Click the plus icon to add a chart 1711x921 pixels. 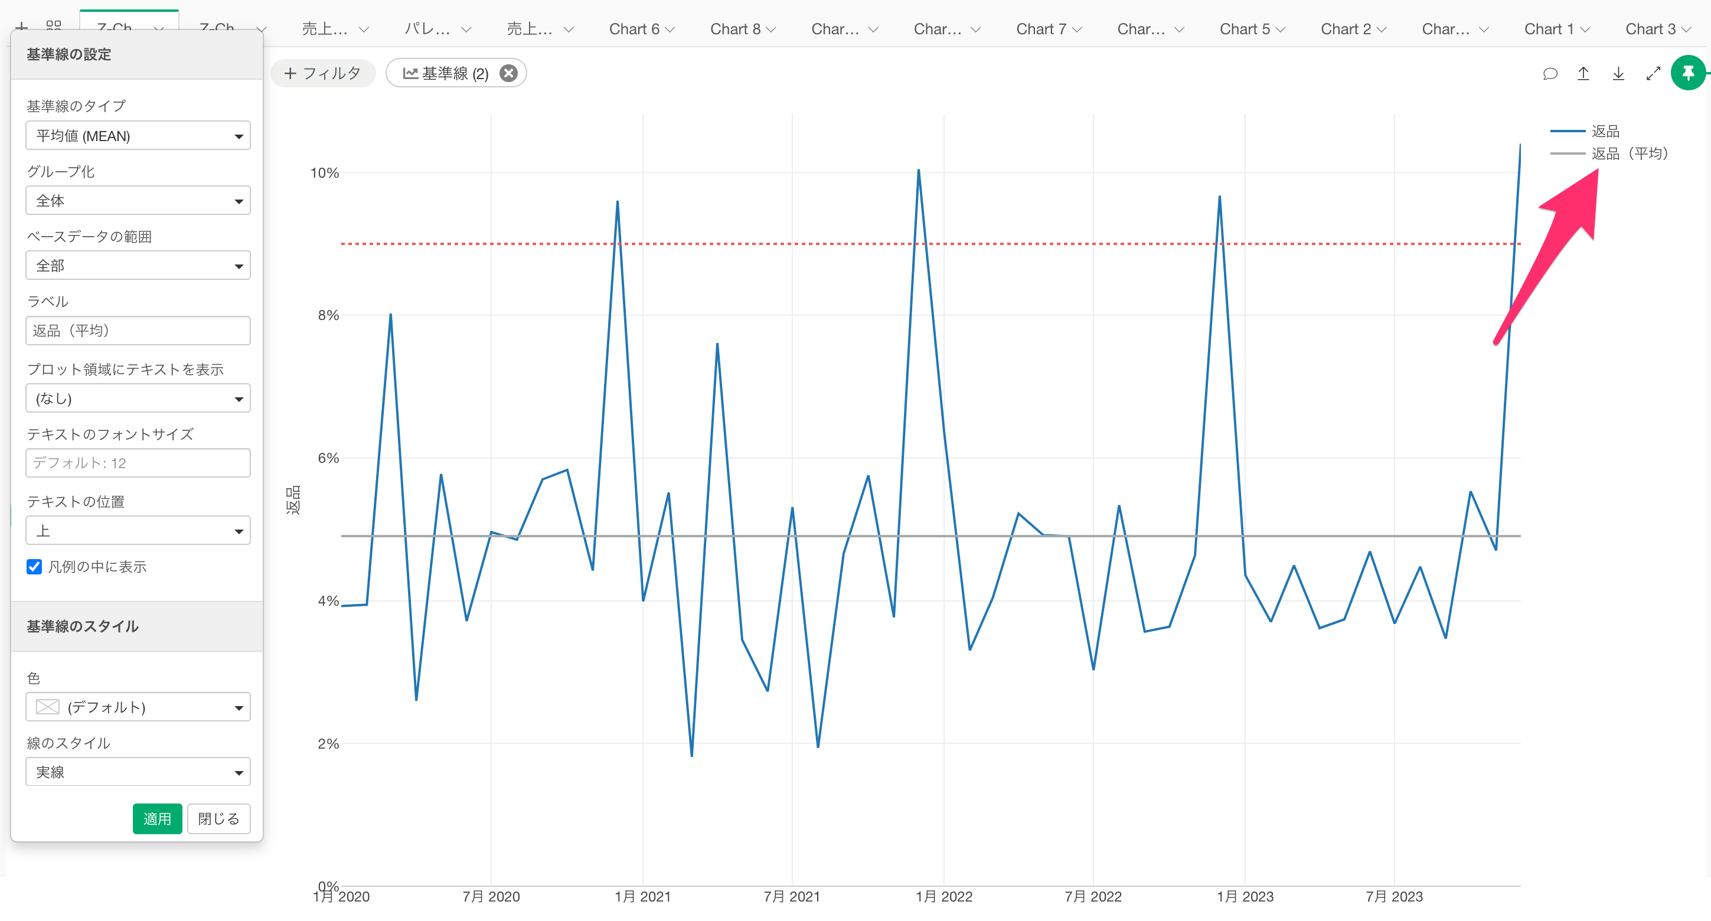[22, 27]
